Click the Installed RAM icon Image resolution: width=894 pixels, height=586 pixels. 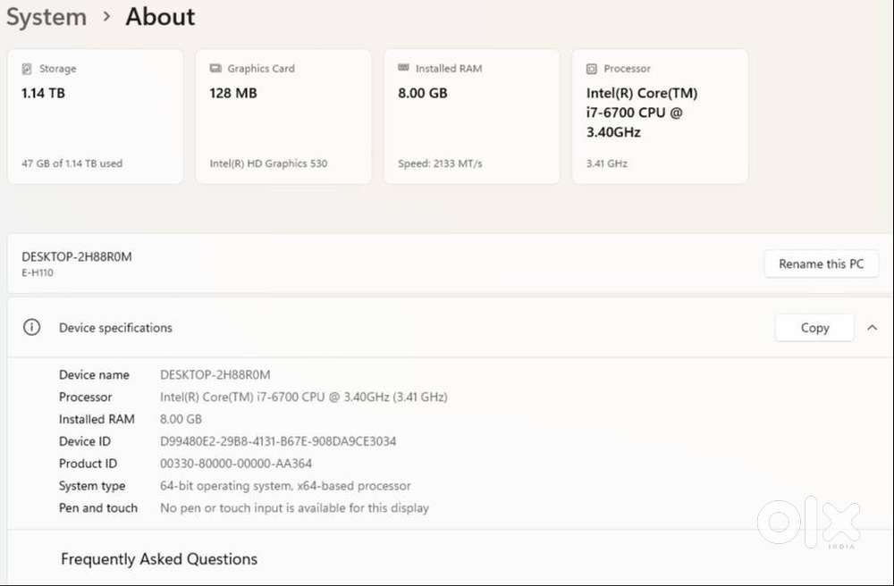point(403,69)
